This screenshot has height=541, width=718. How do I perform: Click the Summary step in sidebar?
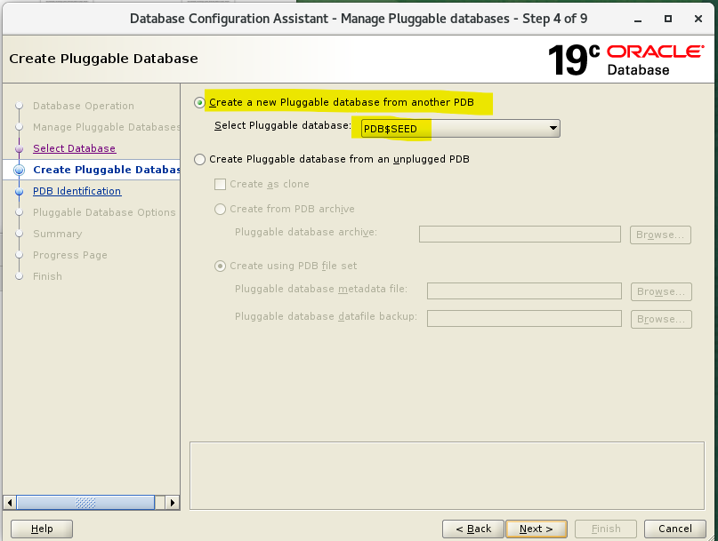coord(57,234)
